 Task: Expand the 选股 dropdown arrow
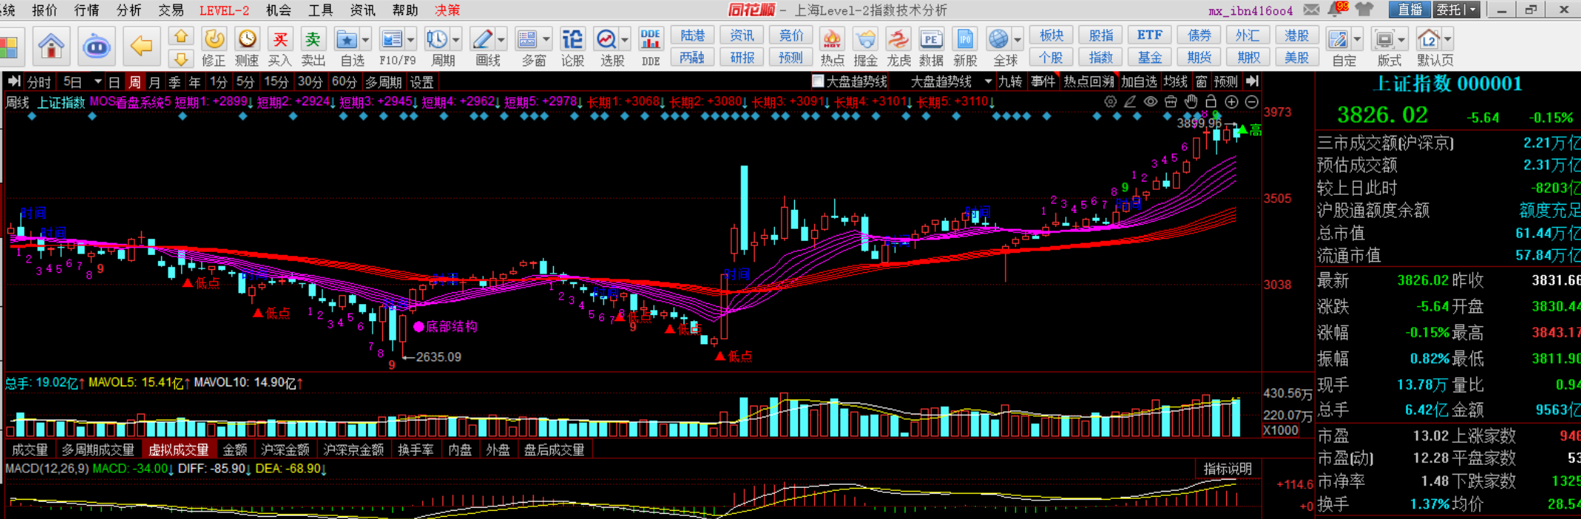(625, 39)
